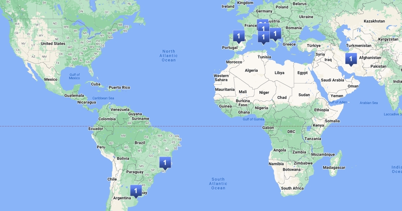Click the Algeria country label

click(x=251, y=70)
